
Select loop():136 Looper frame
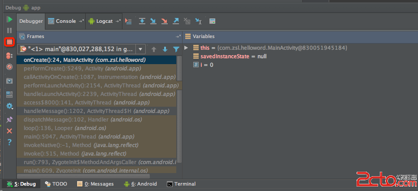coord(96,128)
